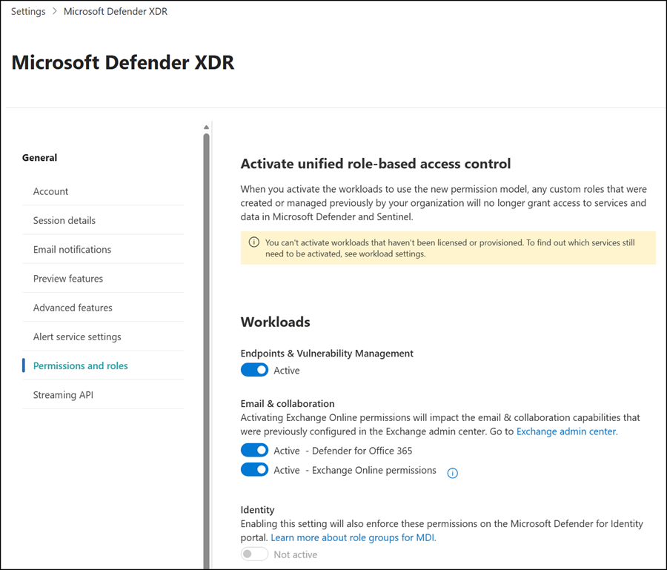Screen dimensions: 667x570
Task: Click the Identity section label
Action: point(257,510)
